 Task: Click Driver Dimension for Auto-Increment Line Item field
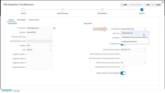pos(133,58)
